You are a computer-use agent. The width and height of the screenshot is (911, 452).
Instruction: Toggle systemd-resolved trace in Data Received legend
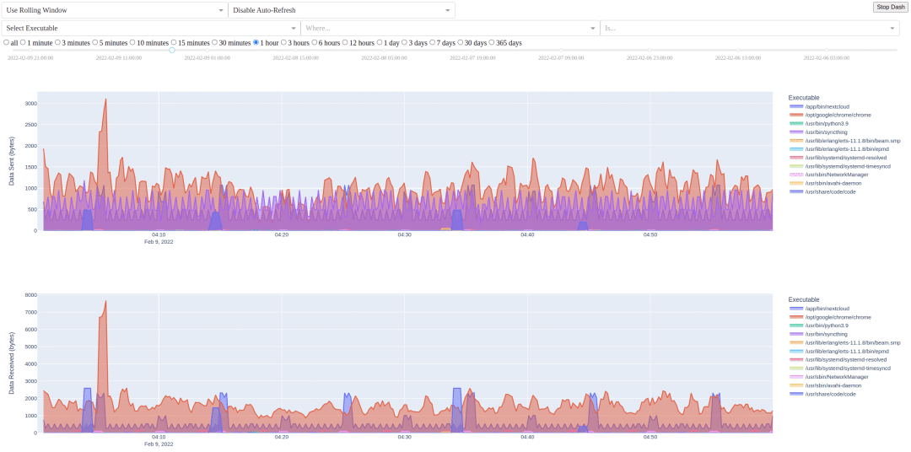[838, 359]
